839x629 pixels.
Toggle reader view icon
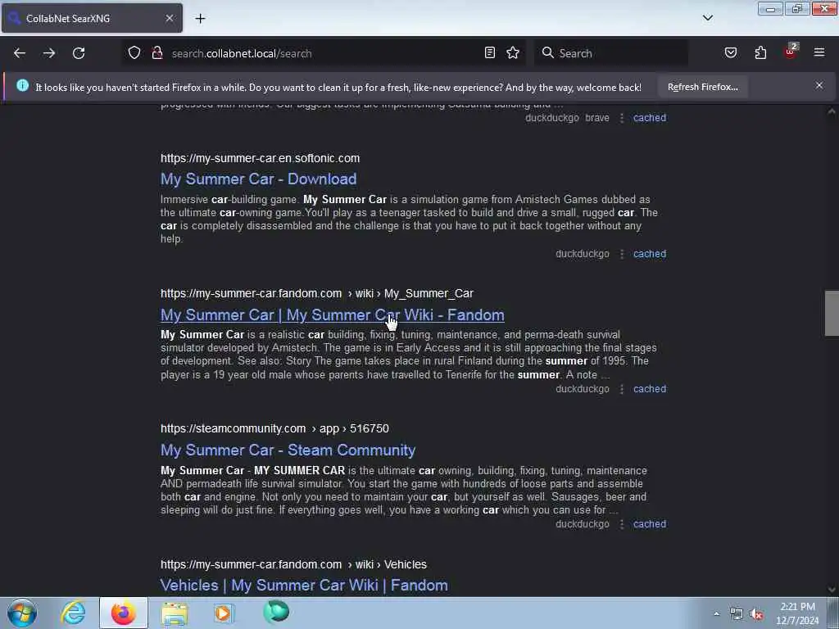(490, 53)
